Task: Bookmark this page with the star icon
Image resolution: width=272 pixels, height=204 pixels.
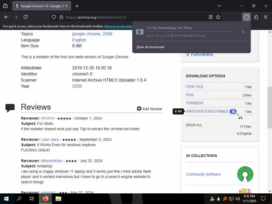Action: 218,17
